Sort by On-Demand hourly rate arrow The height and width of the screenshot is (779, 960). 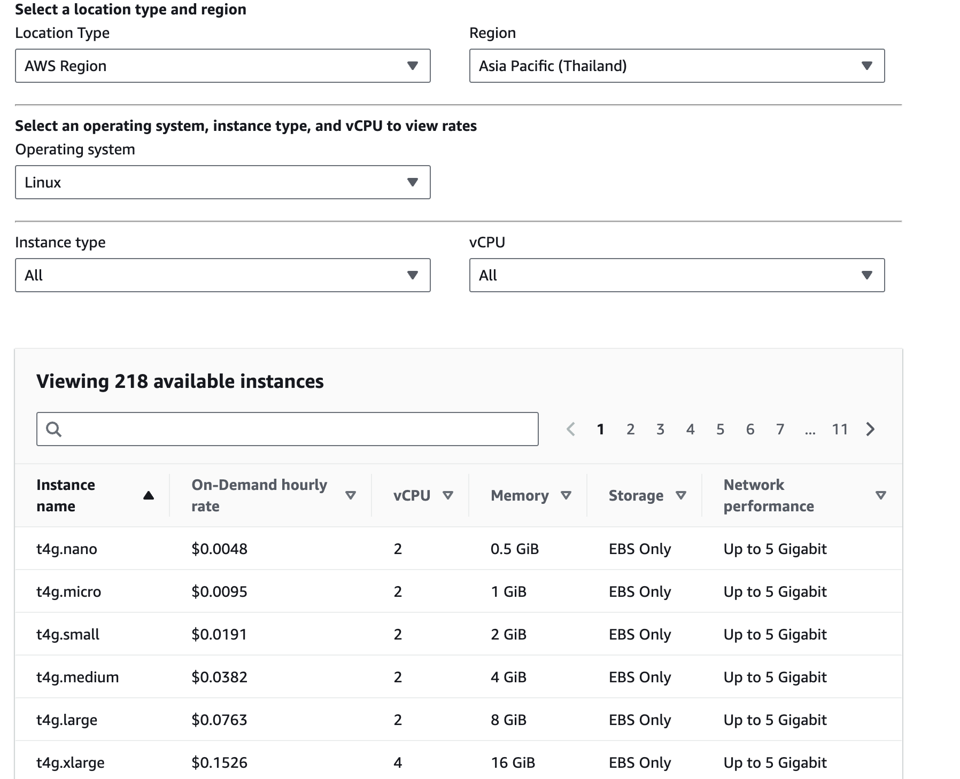click(351, 495)
